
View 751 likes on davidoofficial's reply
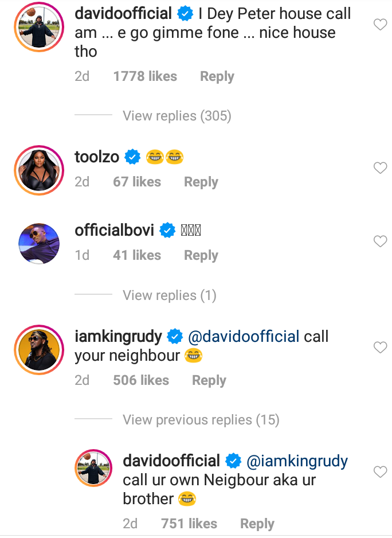click(x=189, y=524)
